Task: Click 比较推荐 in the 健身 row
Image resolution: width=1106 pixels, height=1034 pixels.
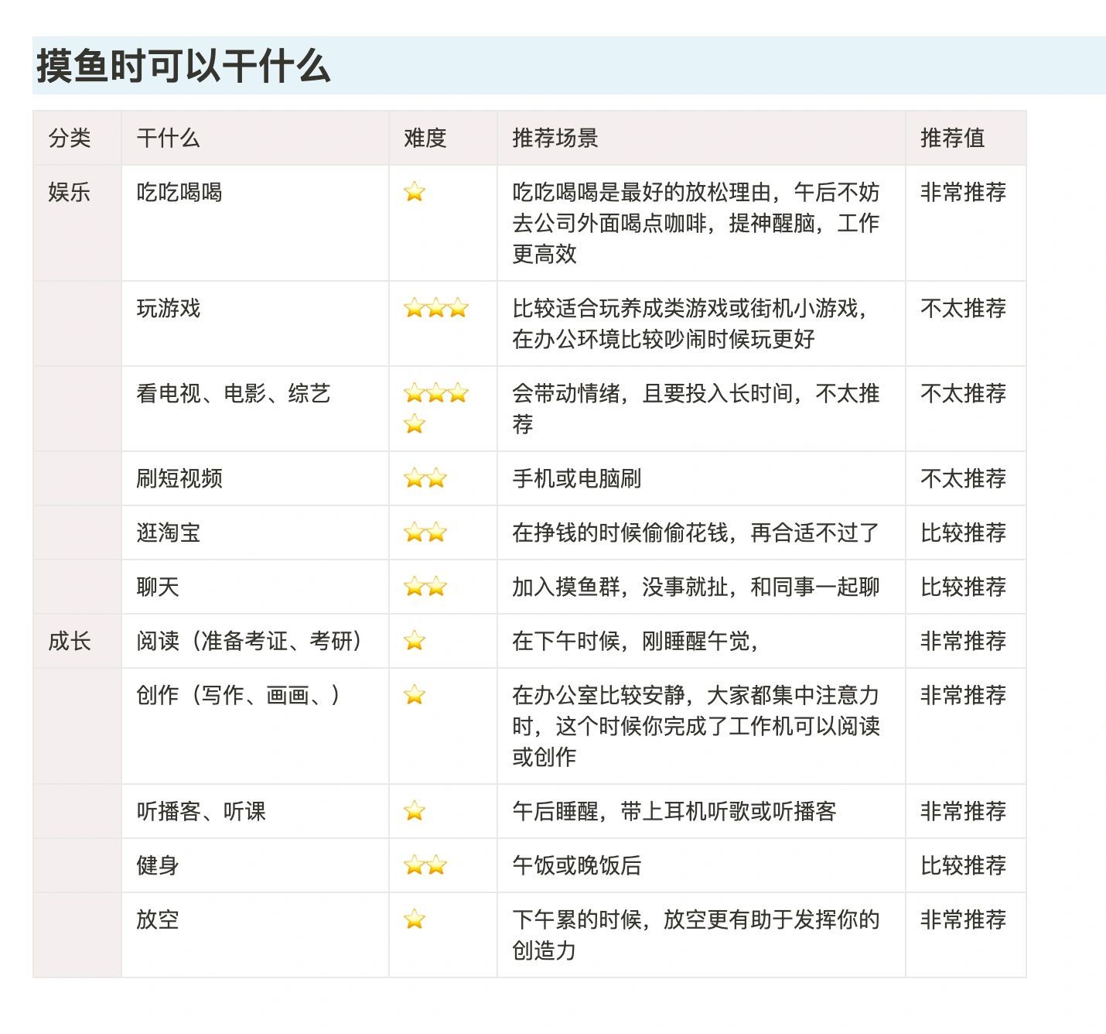Action: point(964,865)
